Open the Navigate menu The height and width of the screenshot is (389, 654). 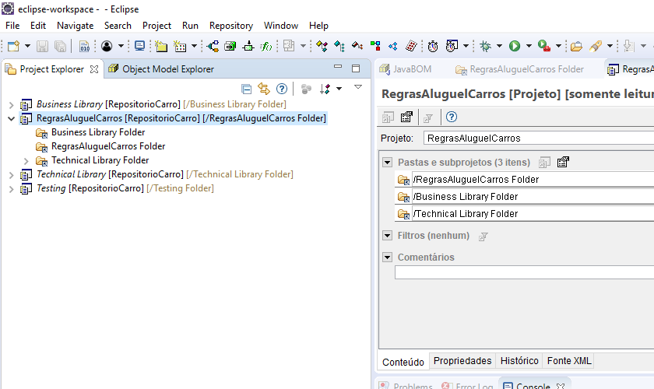[75, 26]
